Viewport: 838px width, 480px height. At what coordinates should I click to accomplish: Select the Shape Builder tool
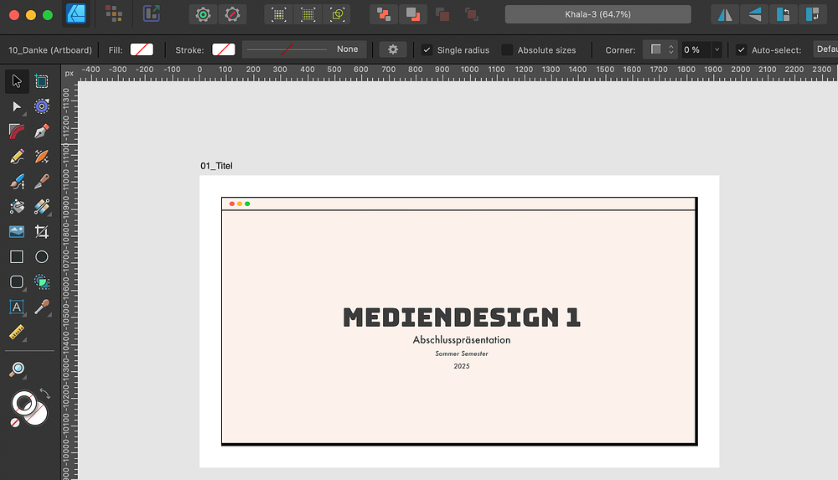point(42,281)
